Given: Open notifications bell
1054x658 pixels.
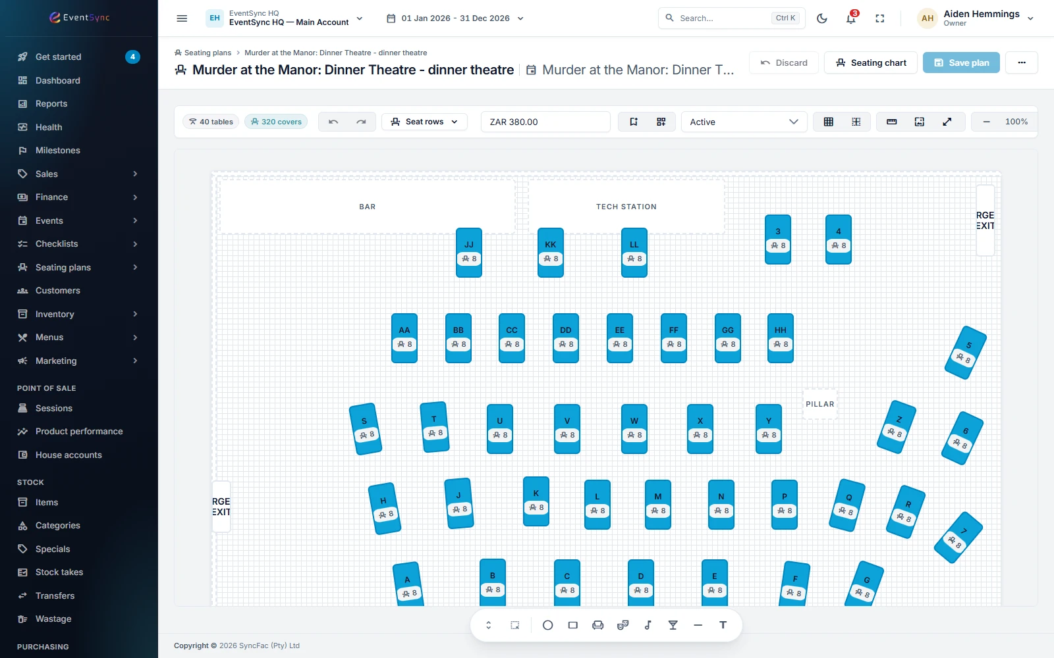Looking at the screenshot, I should (851, 18).
